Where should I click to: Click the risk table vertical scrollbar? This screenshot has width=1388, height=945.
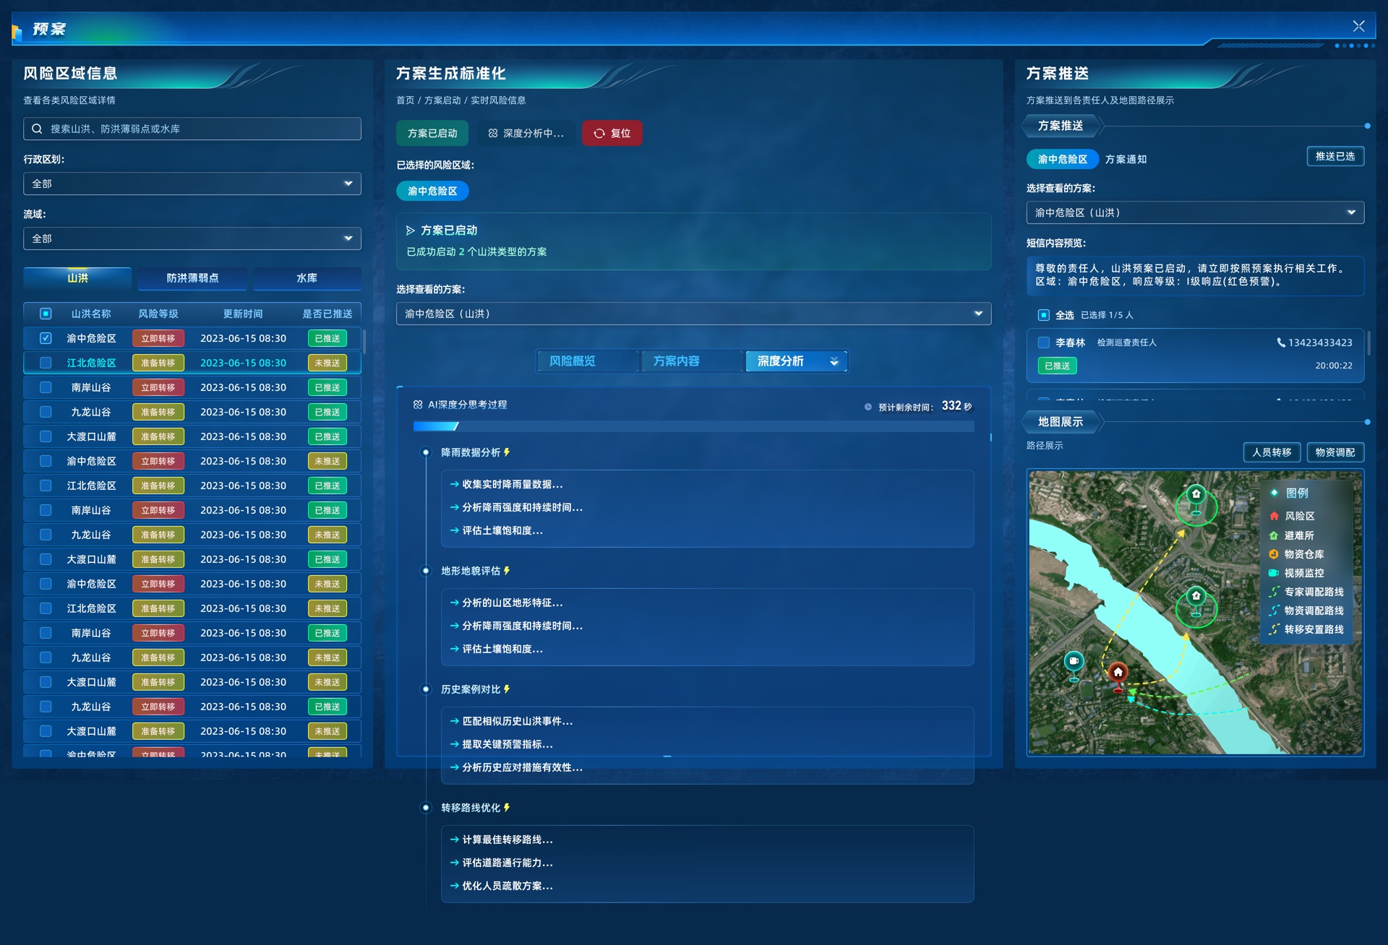coord(364,342)
